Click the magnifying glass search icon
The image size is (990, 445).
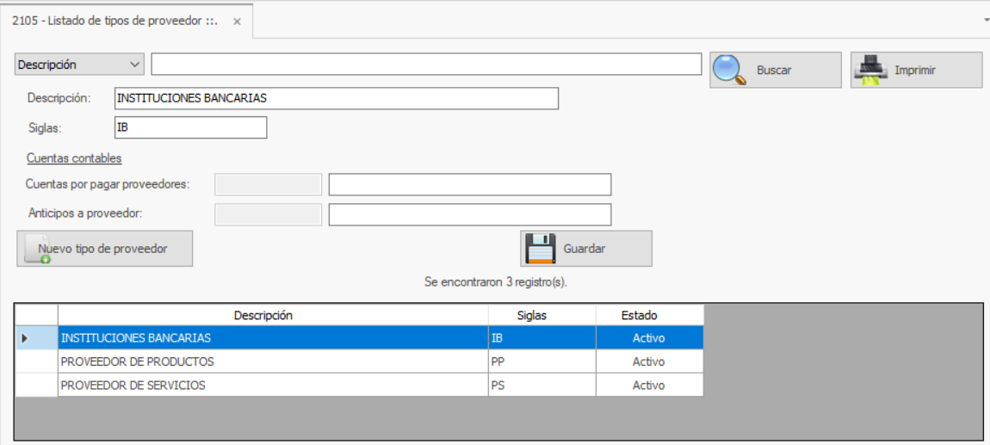729,71
